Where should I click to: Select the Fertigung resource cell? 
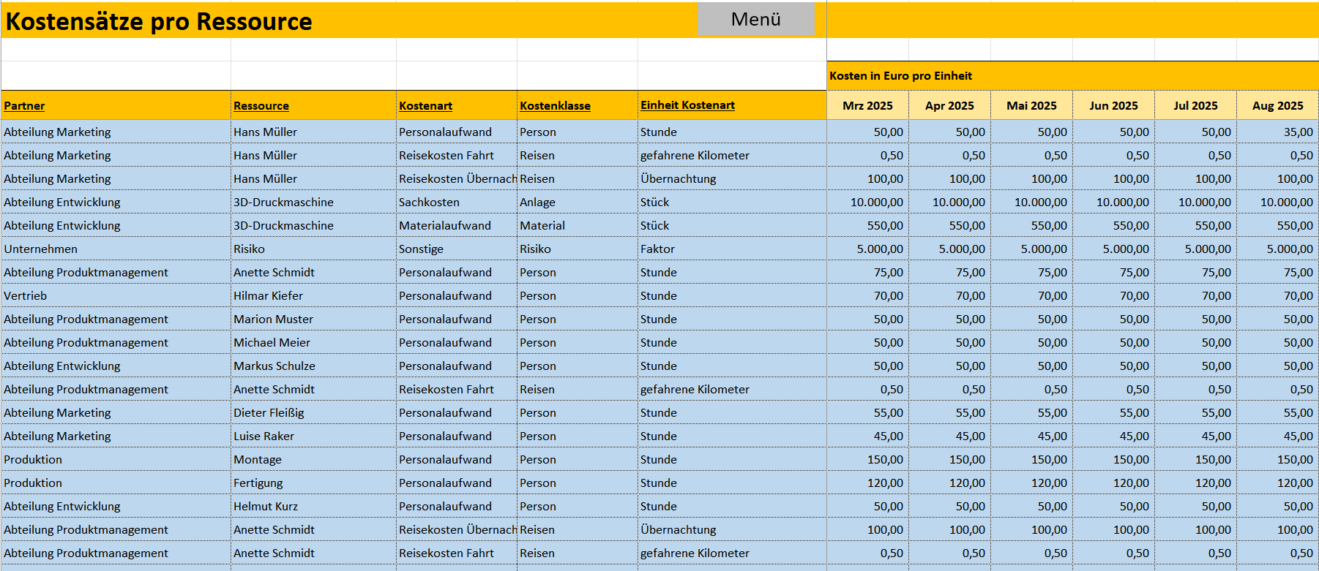click(x=313, y=483)
